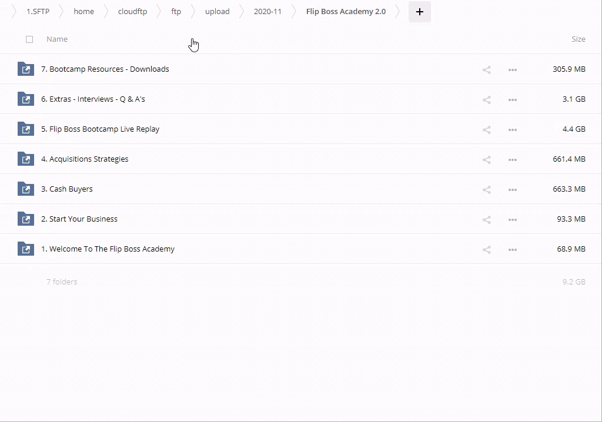Share the Extras - Interviews - Q & A's folder
602x422 pixels.
coord(486,99)
